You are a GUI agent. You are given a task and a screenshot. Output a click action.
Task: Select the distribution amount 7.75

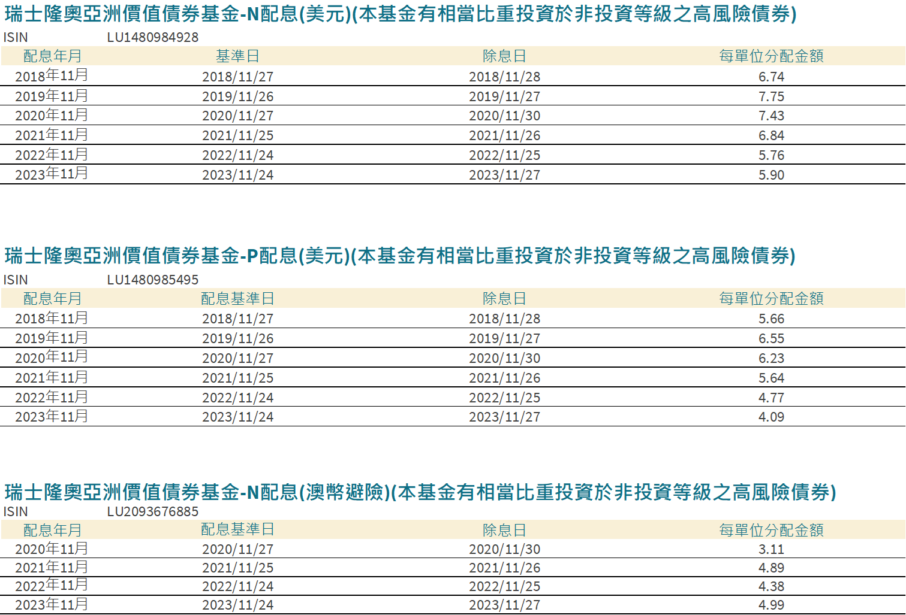[771, 96]
